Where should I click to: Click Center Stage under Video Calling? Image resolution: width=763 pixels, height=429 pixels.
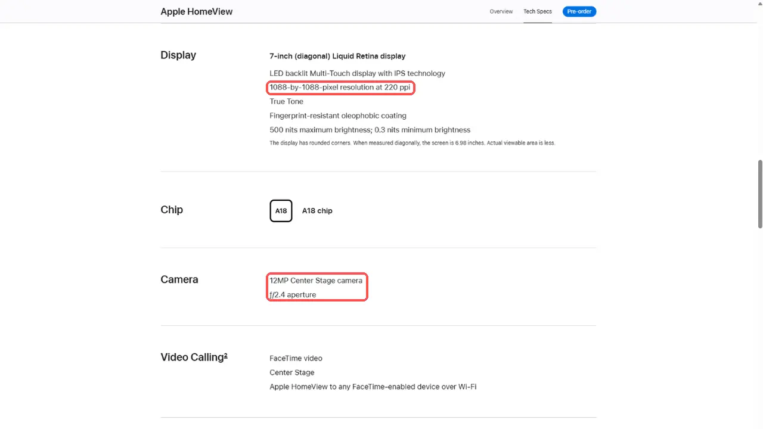click(292, 373)
